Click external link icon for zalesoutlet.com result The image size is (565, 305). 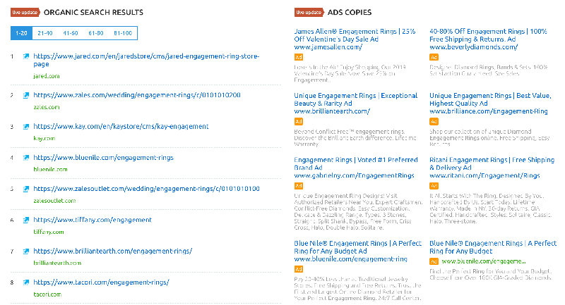(26, 189)
